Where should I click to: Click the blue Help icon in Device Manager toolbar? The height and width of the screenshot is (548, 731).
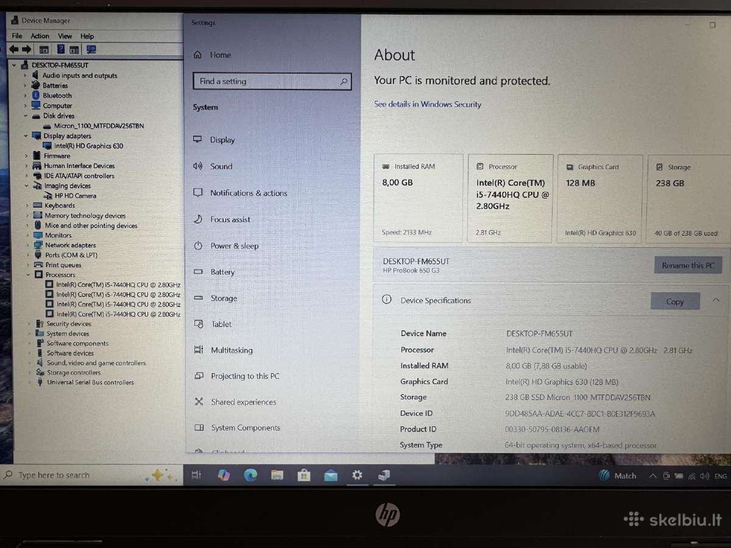pyautogui.click(x=61, y=49)
